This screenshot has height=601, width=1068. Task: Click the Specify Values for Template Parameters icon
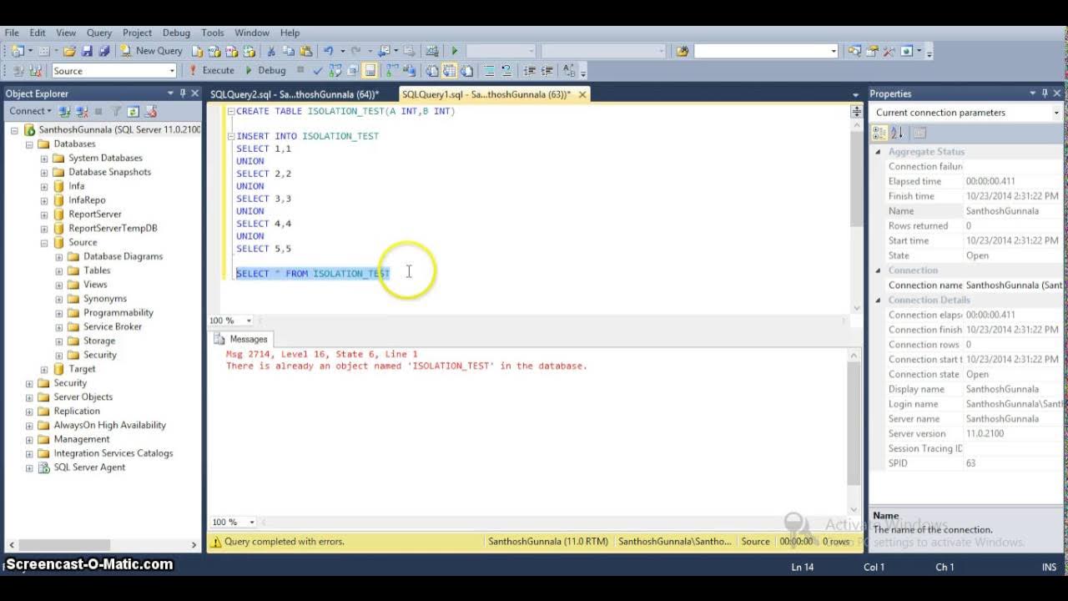tap(569, 71)
